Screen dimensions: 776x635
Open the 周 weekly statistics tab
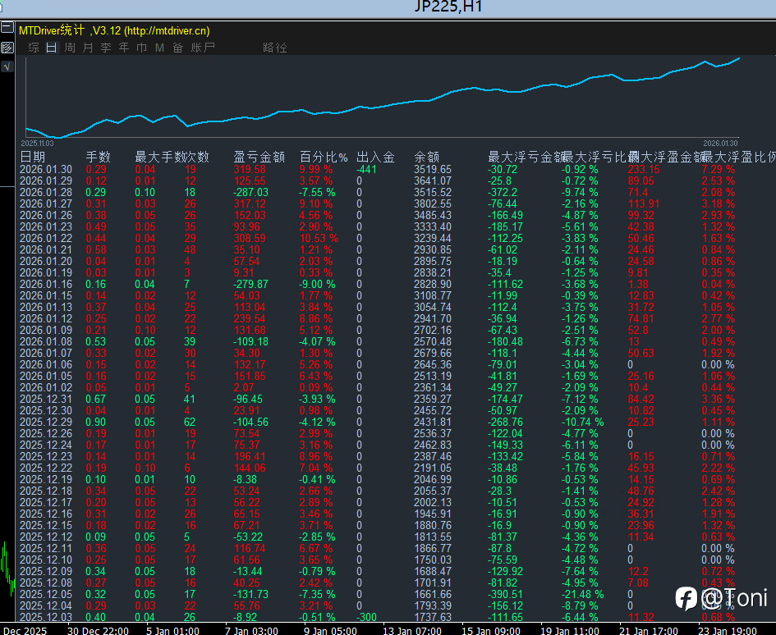(70, 48)
